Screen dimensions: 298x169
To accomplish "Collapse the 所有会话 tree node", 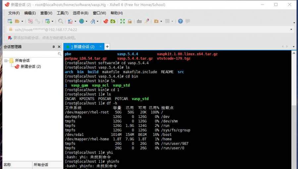I will (x=6, y=61).
